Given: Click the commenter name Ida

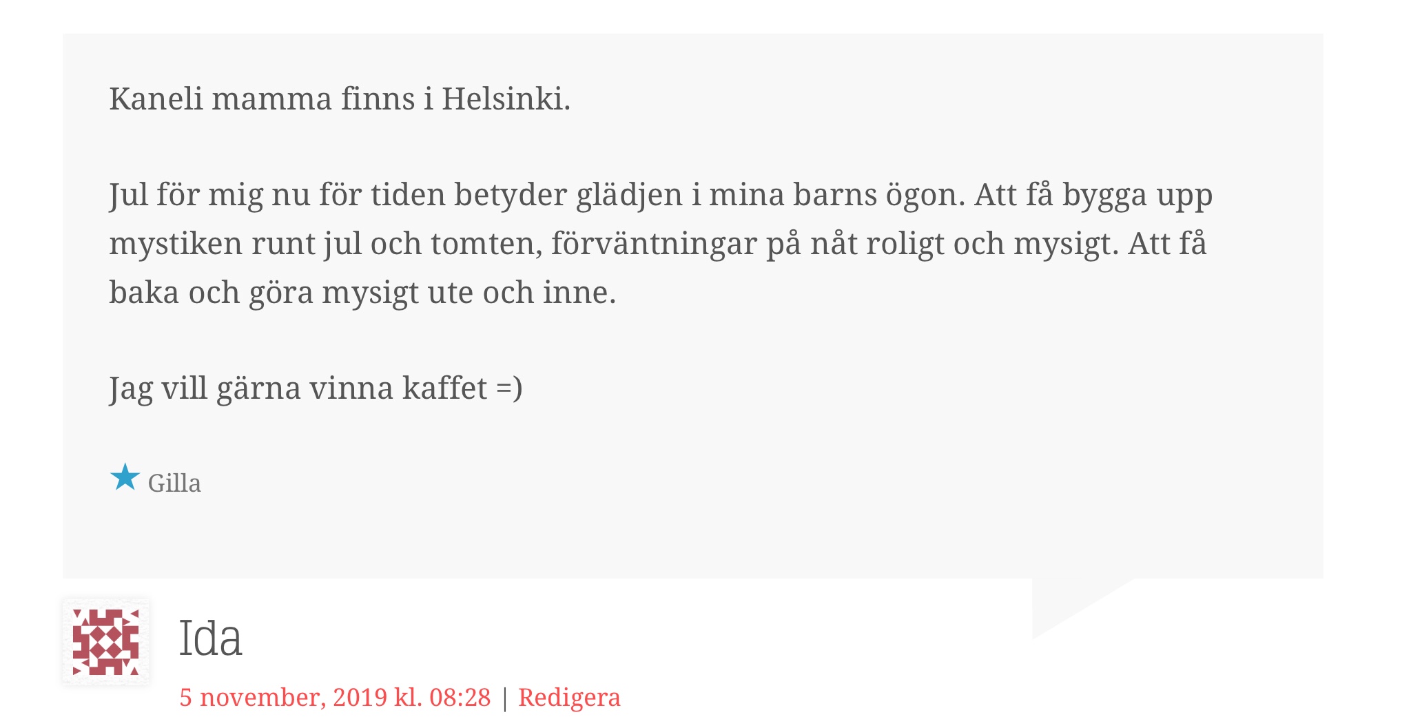Looking at the screenshot, I should click(210, 638).
